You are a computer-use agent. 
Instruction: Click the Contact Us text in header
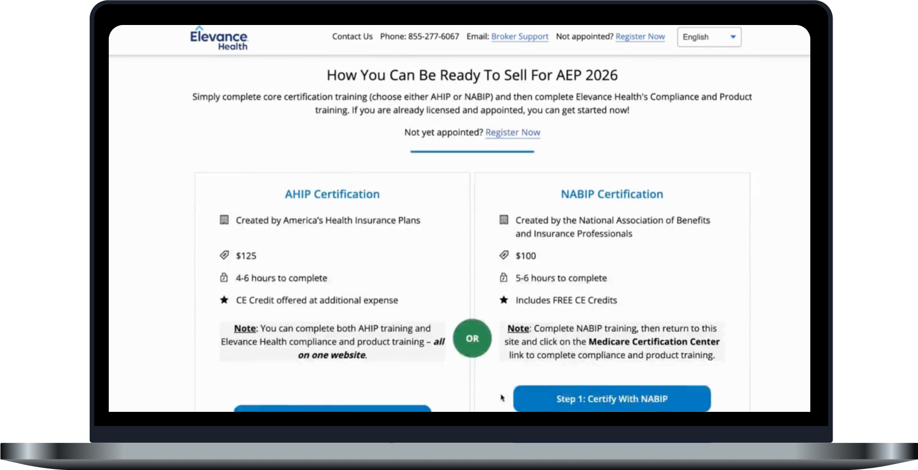(x=352, y=36)
